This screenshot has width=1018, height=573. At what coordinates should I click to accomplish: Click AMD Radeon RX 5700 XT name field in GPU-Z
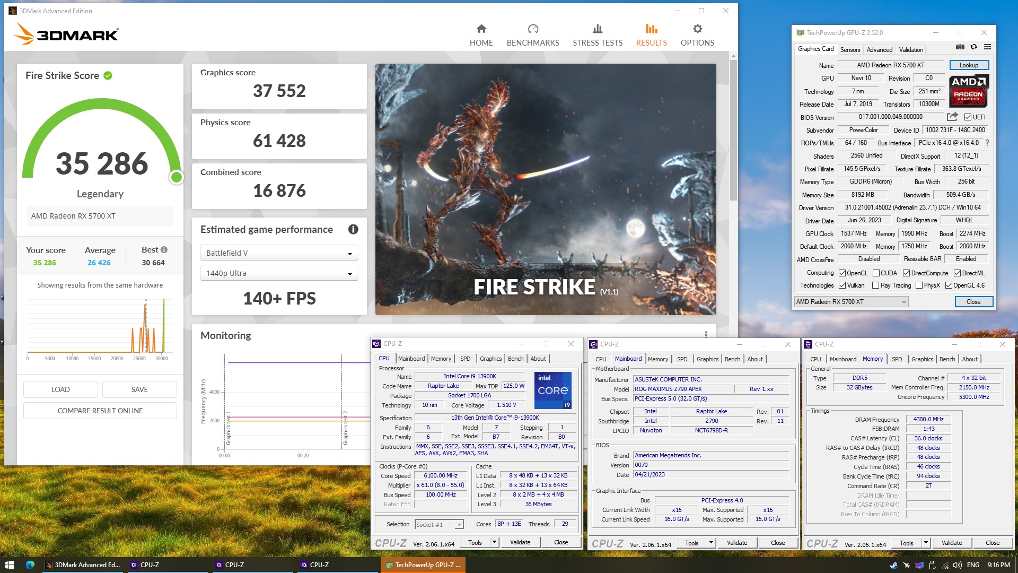coord(890,65)
